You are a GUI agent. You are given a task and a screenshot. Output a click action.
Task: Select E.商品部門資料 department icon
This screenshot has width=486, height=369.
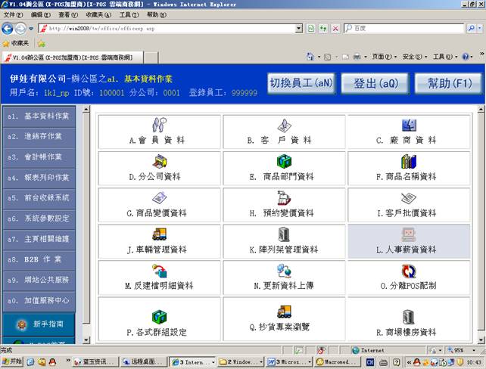tap(283, 162)
